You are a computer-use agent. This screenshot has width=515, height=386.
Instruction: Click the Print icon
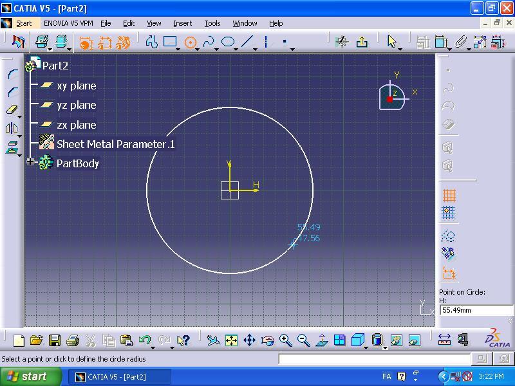[73, 340]
